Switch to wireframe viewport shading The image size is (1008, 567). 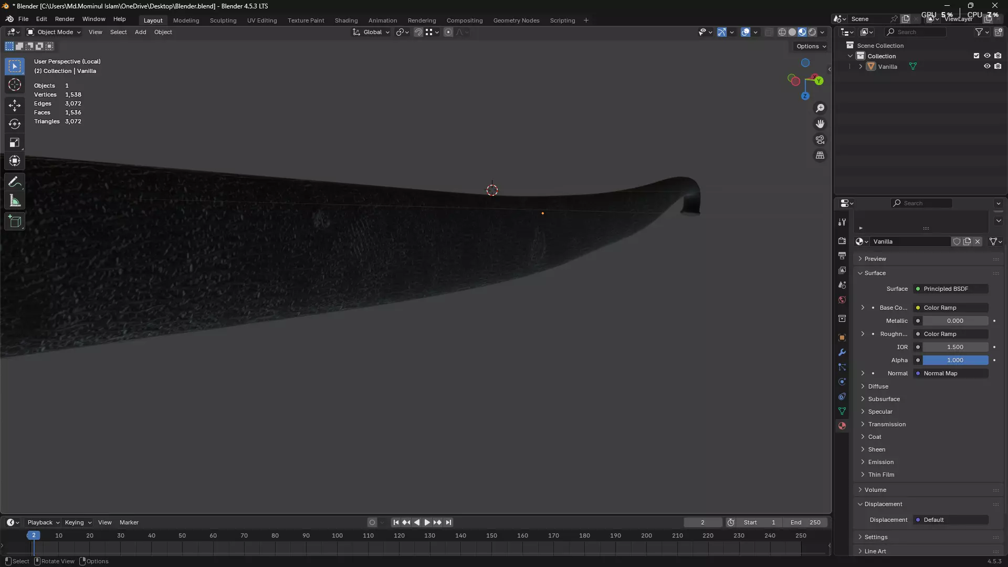pyautogui.click(x=782, y=32)
